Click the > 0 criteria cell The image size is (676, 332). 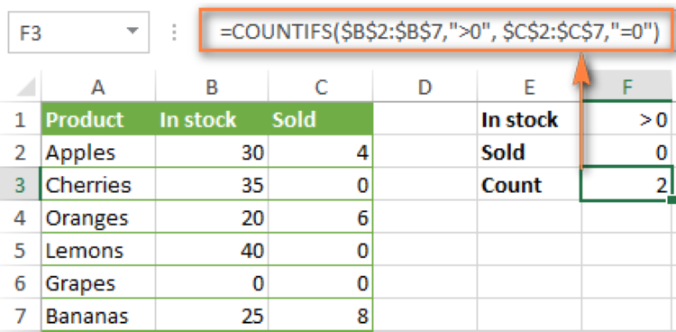(627, 119)
